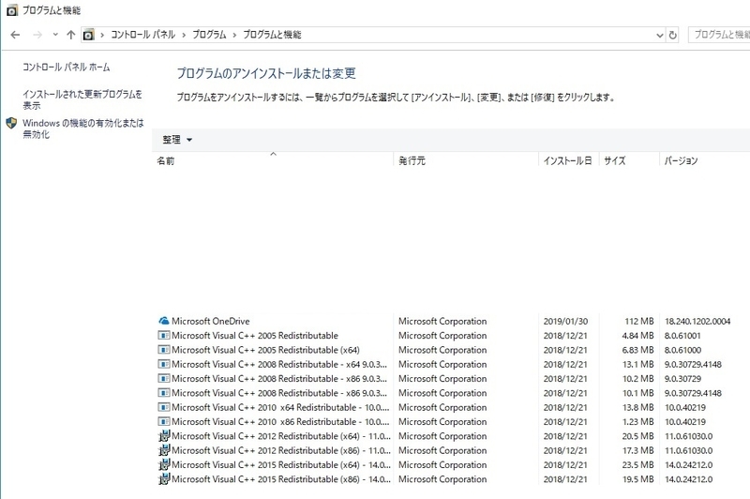The image size is (750, 499).
Task: Open インストールされた更新プログラムを表示 link
Action: point(82,99)
